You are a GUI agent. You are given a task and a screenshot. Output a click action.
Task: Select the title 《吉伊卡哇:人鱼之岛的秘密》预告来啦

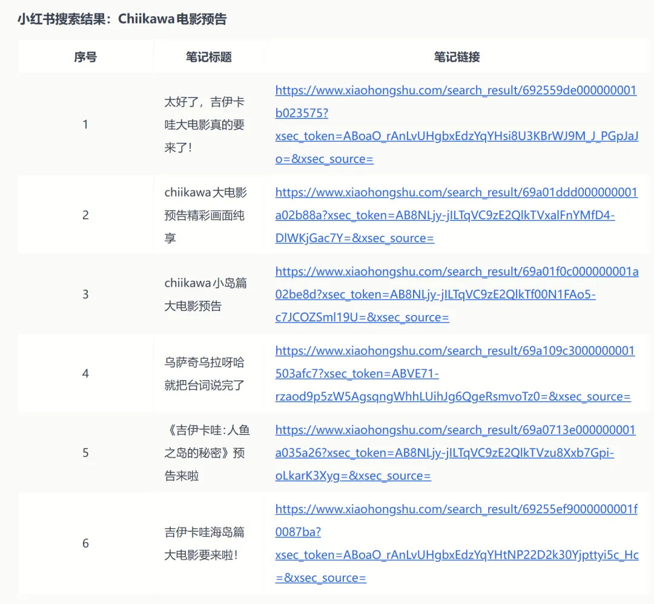[x=207, y=452]
